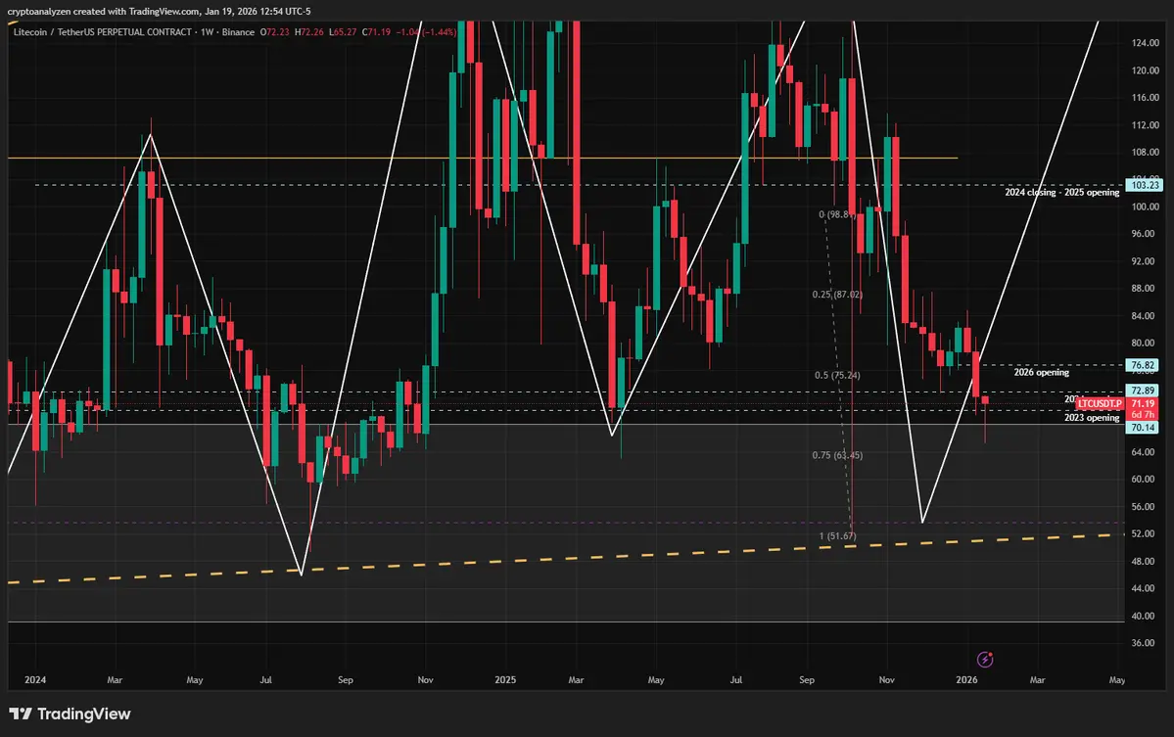Viewport: 1174px width, 737px height.
Task: Select the solid yellow horizontal line near 107
Action: (482, 158)
